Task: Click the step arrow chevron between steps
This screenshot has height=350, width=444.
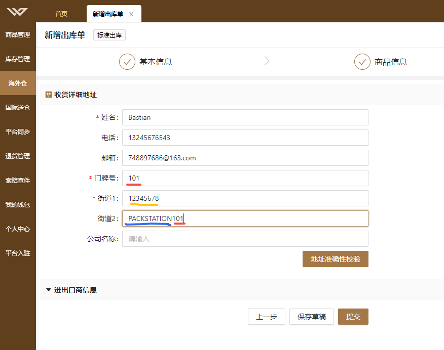Action: (x=267, y=61)
